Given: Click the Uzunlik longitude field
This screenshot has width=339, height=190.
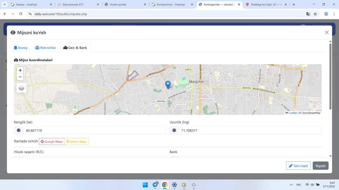Looking at the screenshot, I should pos(250,130).
